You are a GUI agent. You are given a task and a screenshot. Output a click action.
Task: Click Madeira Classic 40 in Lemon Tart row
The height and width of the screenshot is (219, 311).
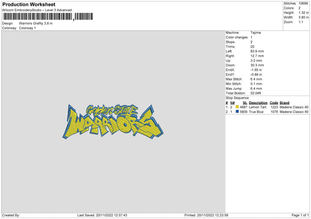[294, 107]
